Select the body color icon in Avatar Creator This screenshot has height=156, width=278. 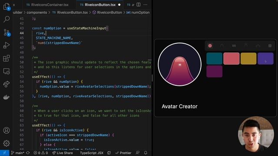tap(210, 46)
